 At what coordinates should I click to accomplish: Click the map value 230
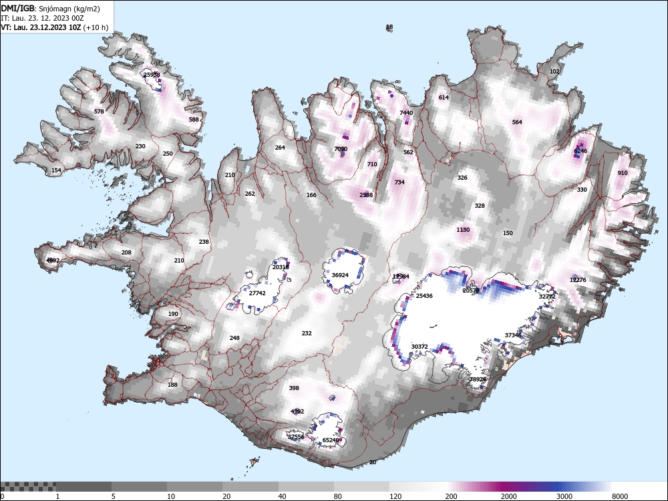(140, 146)
